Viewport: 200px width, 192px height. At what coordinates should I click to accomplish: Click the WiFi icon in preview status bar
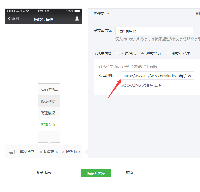click(x=27, y=11)
